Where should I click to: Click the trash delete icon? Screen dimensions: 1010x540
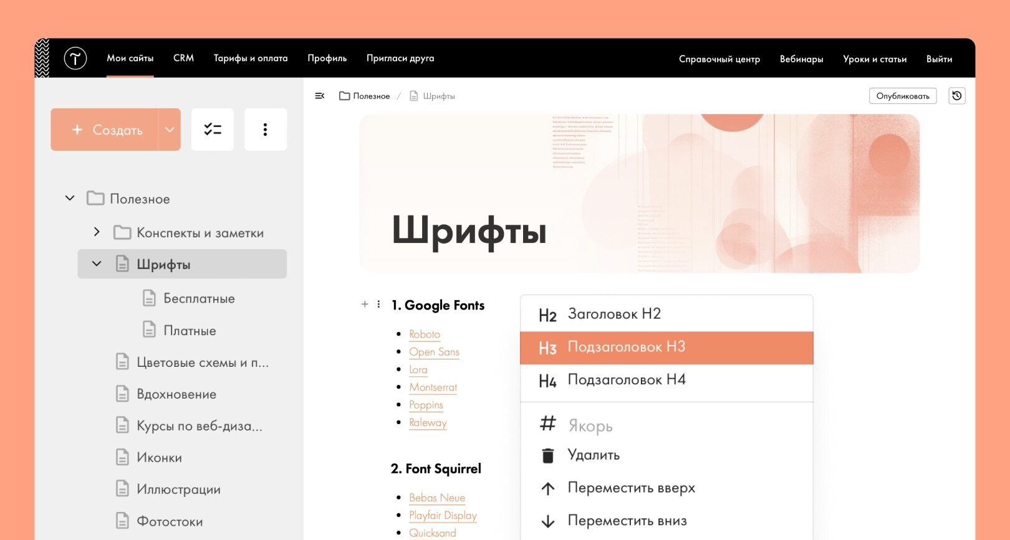[548, 456]
